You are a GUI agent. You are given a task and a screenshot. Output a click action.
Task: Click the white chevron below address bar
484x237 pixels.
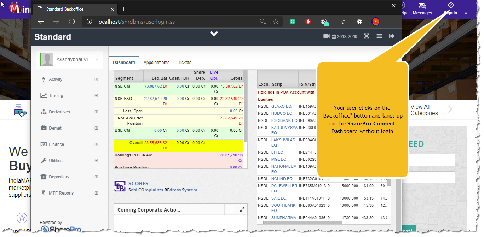point(214,34)
